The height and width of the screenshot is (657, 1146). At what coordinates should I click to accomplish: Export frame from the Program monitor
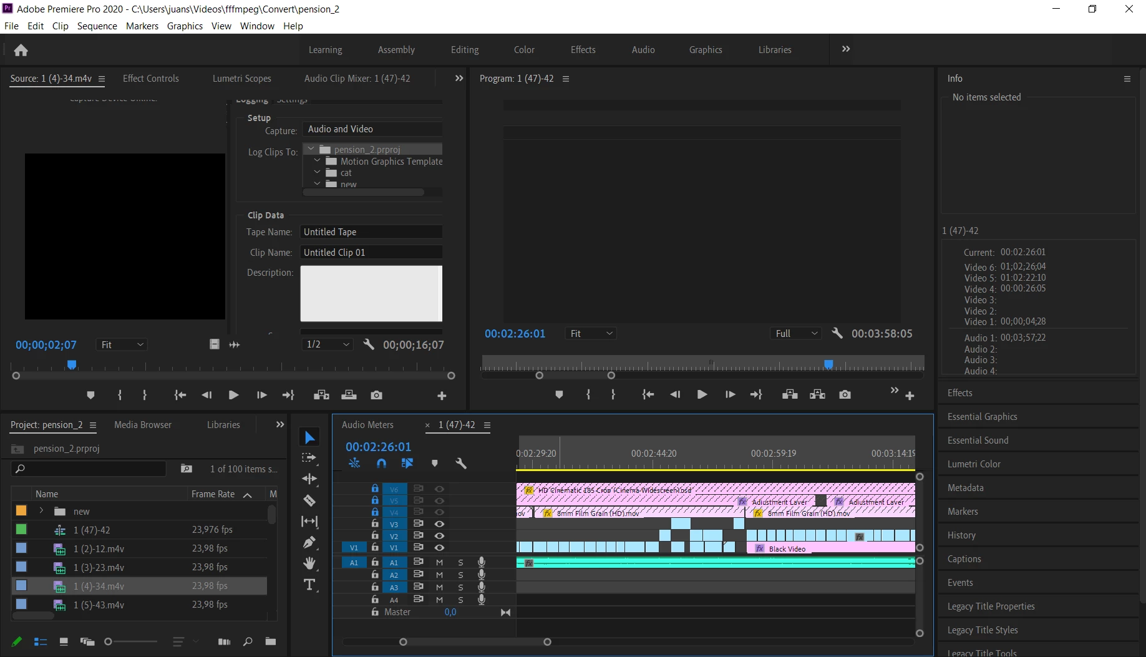[845, 394]
